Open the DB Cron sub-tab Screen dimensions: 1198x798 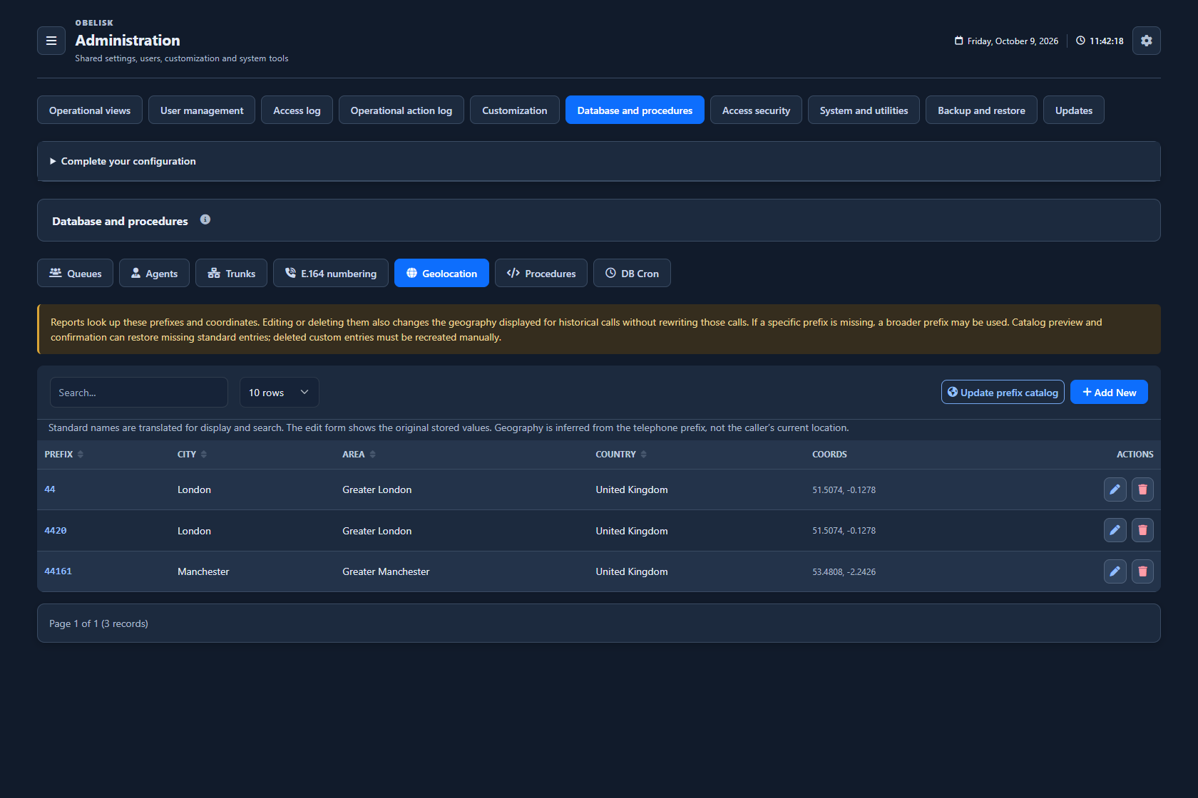632,273
